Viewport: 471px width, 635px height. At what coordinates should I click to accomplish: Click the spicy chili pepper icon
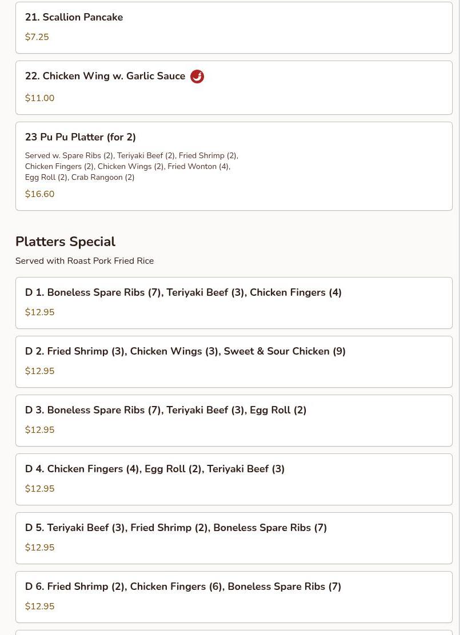pyautogui.click(x=197, y=77)
